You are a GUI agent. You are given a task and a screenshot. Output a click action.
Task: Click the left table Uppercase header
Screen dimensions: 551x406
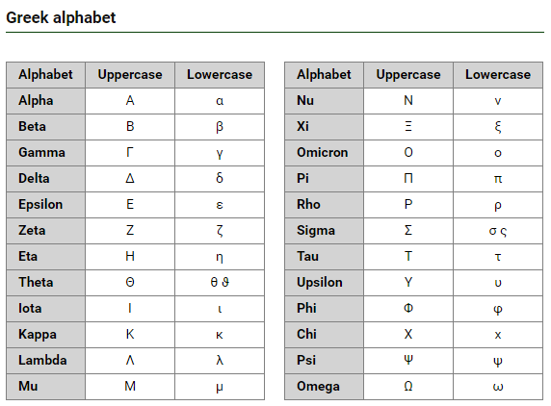click(130, 74)
